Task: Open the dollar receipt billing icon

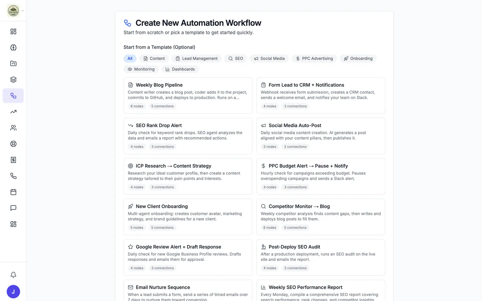Action: 13,160
